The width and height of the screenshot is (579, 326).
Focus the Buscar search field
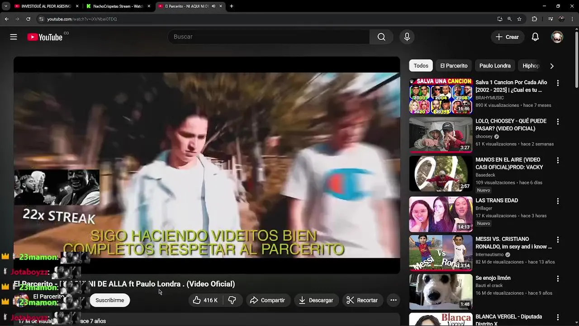268,37
